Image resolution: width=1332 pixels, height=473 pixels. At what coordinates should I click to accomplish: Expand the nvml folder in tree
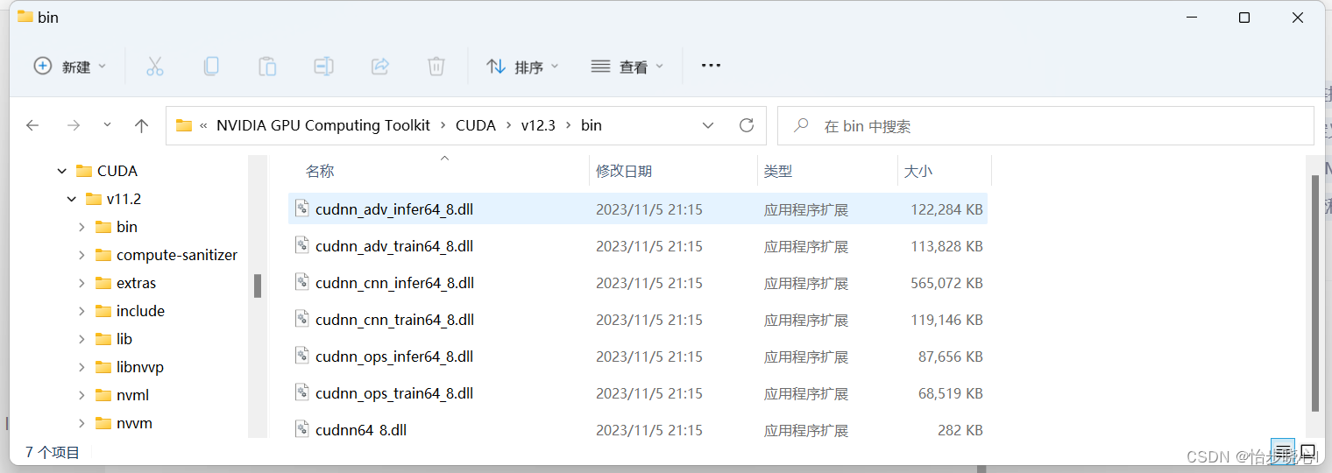[x=81, y=395]
